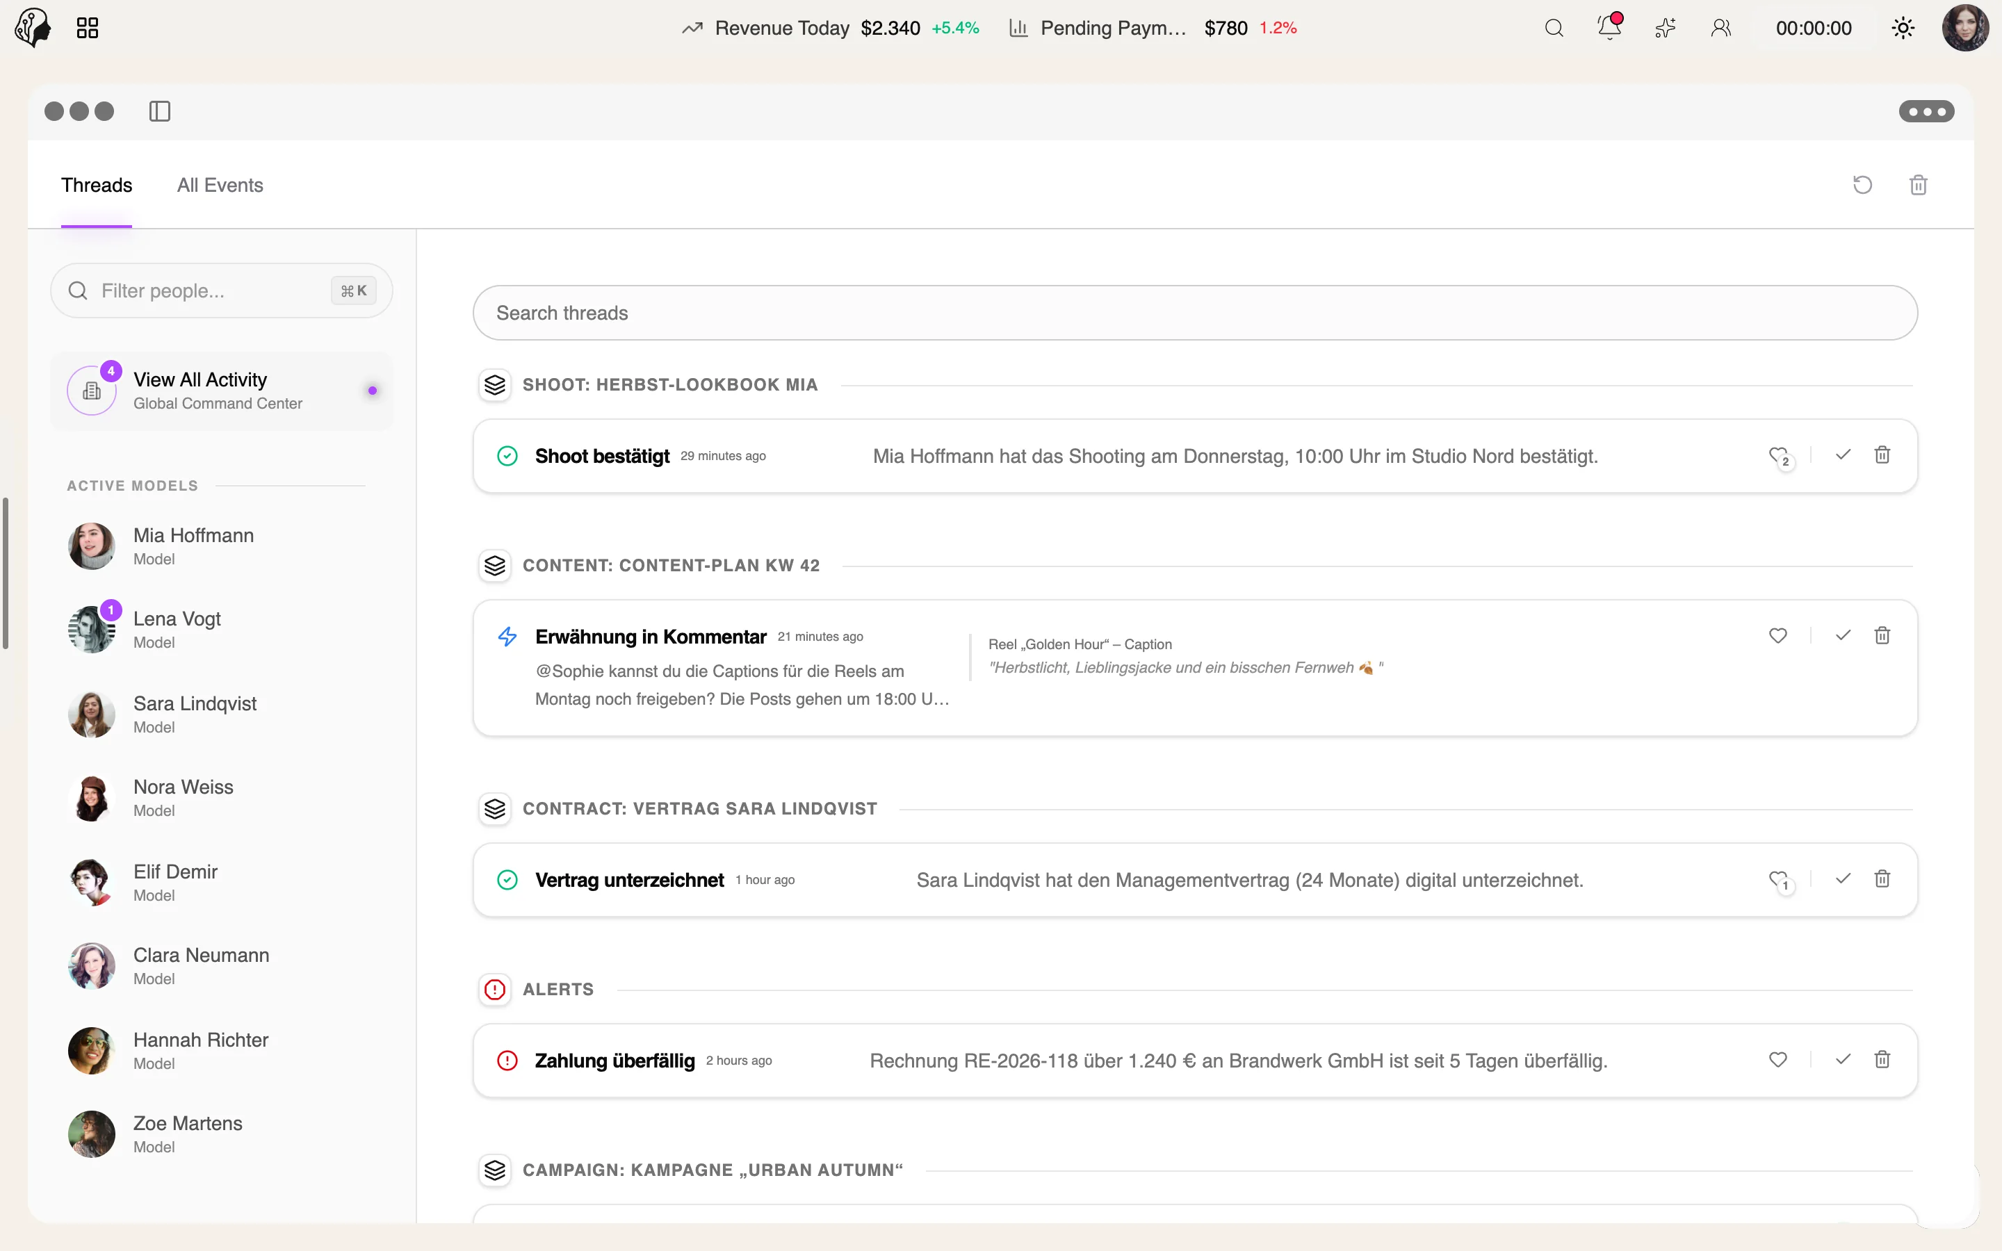Delete the Vertrag unterzeichnet thread
The width and height of the screenshot is (2002, 1251).
[1882, 878]
